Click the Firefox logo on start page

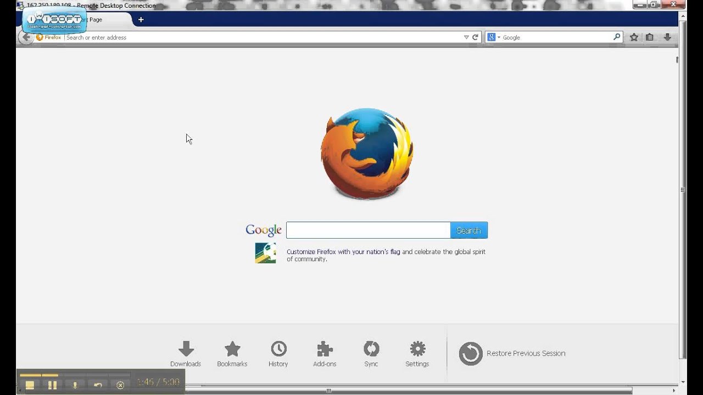(367, 154)
